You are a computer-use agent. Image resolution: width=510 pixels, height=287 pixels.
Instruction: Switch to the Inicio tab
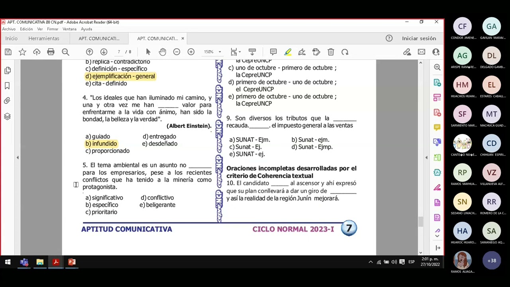[x=11, y=38]
